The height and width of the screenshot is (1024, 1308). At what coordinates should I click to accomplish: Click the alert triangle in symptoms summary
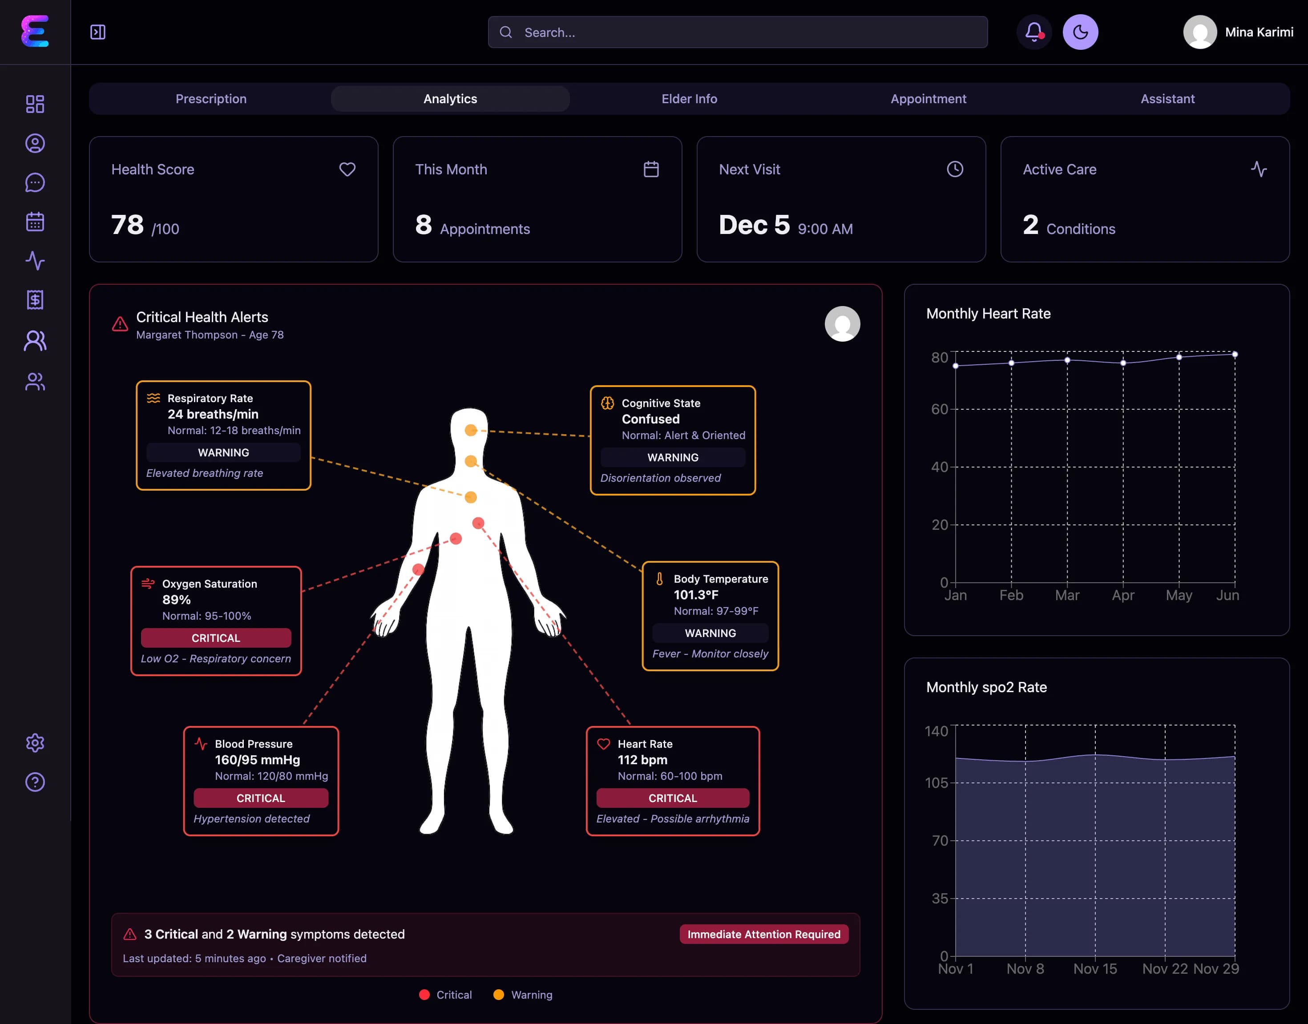(130, 934)
